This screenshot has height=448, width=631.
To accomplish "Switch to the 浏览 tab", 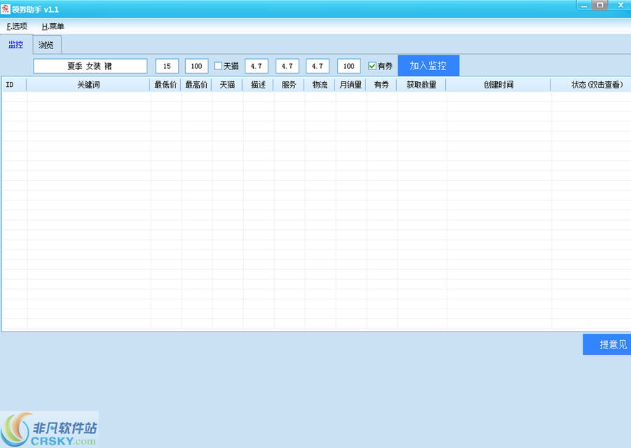I will pos(46,44).
